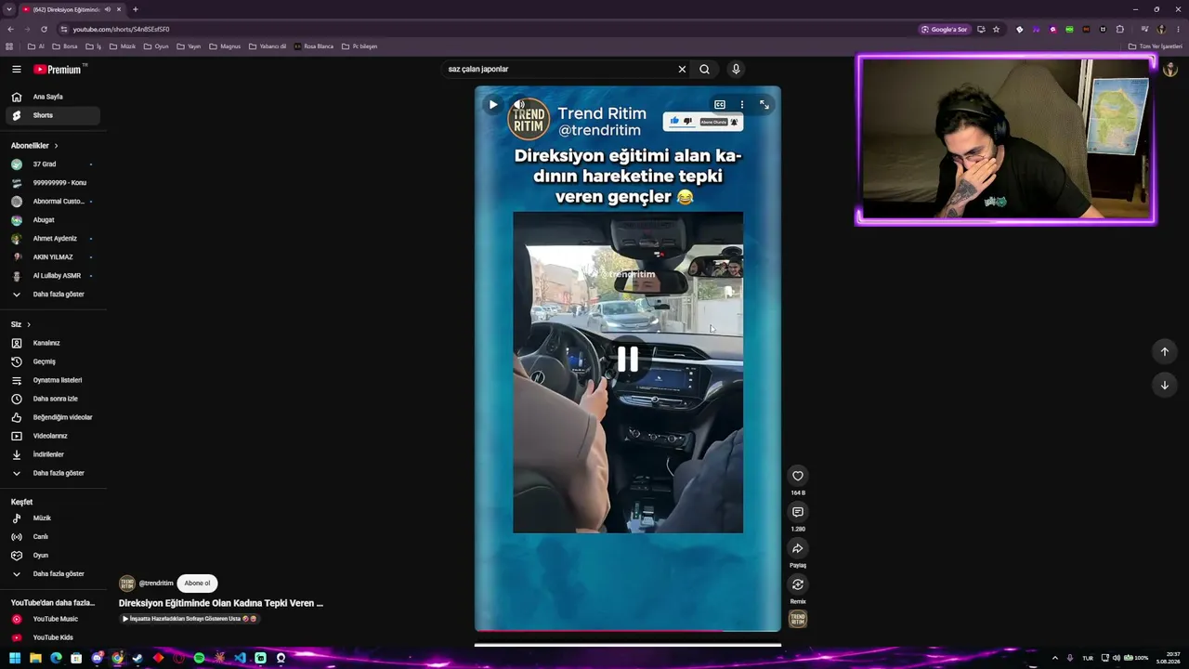Open the Rosa Blanca bookmark
Viewport: 1189px width, 669px height.
pos(313,46)
